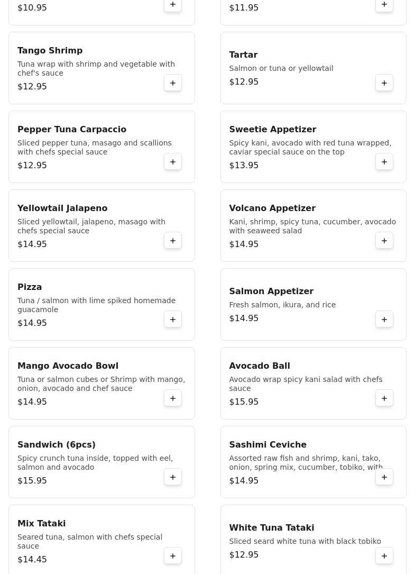Viewport: 415px width, 574px height.
Task: Add Sashimi Ceviche to the order
Action: (384, 477)
